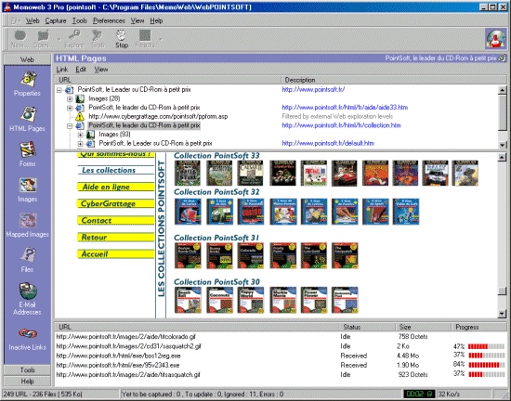
Task: Open Inactive Links in the sidebar
Action: (x=27, y=339)
